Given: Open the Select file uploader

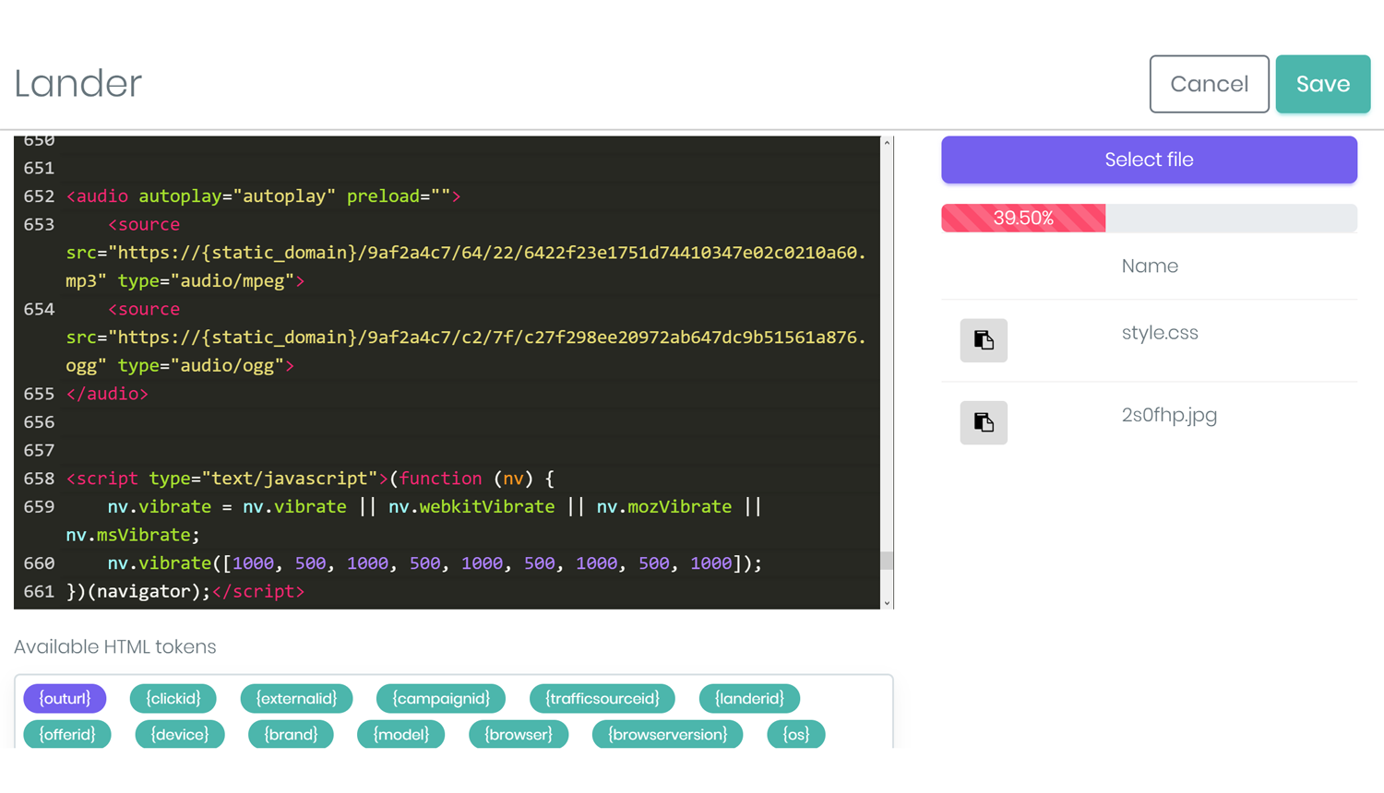Looking at the screenshot, I should tap(1149, 160).
